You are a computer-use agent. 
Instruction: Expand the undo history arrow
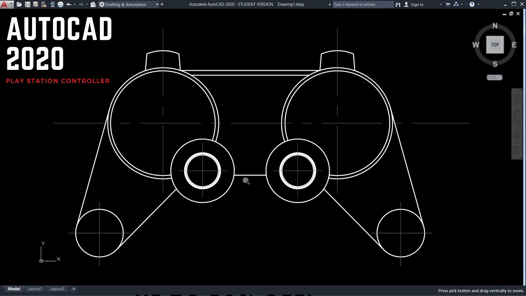pyautogui.click(x=75, y=5)
